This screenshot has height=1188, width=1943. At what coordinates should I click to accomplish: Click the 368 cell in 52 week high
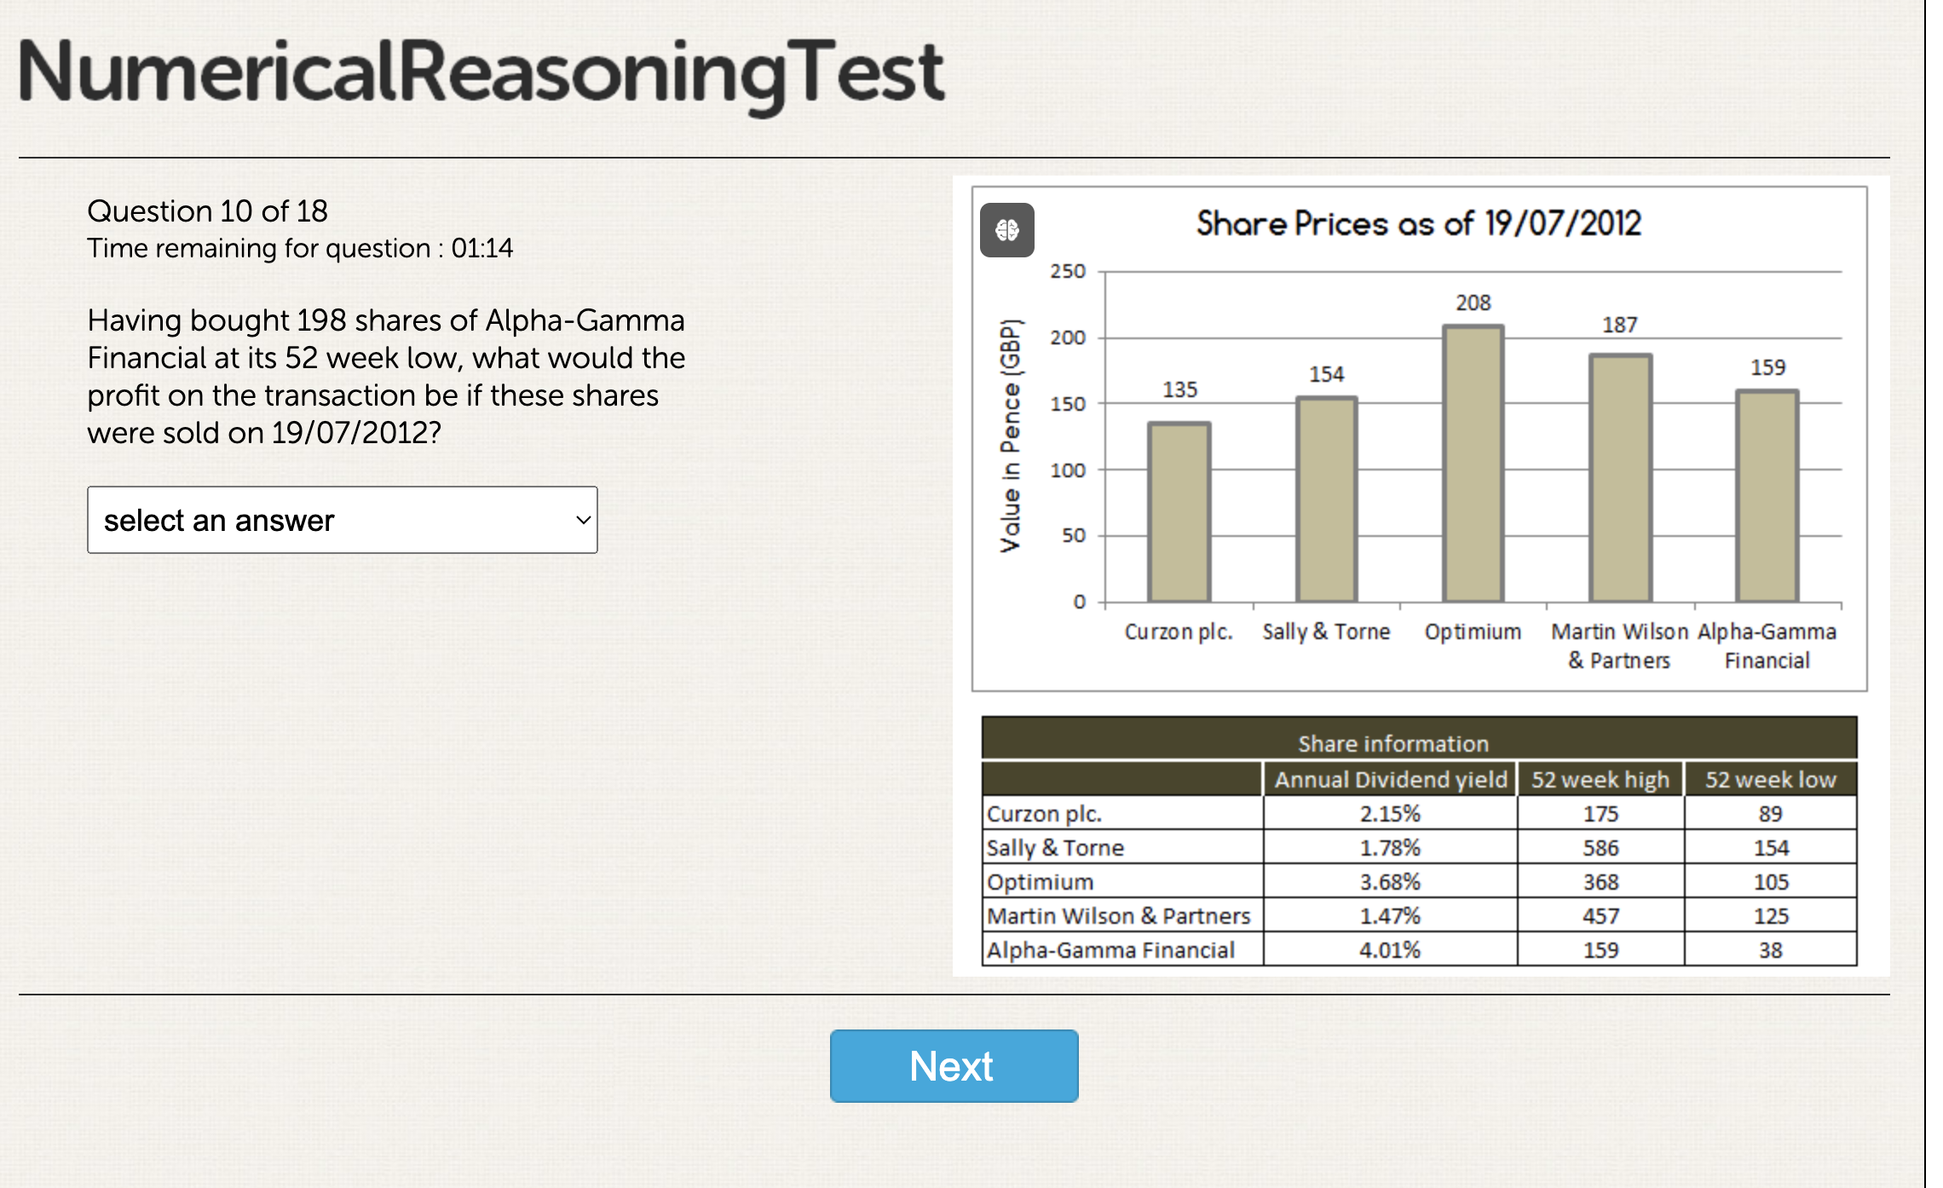1600,882
